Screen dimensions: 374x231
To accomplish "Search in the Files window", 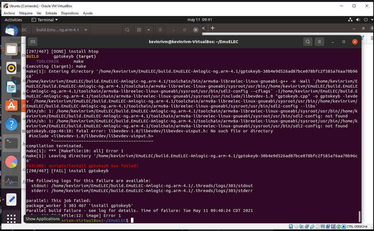I will point(127,30).
